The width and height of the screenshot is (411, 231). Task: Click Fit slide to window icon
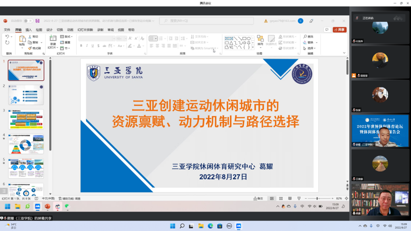(x=346, y=199)
